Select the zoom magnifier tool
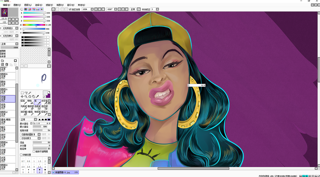Viewport: 320px width, 177px height. (x=26, y=96)
